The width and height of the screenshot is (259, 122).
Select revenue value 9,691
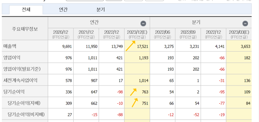67,47
